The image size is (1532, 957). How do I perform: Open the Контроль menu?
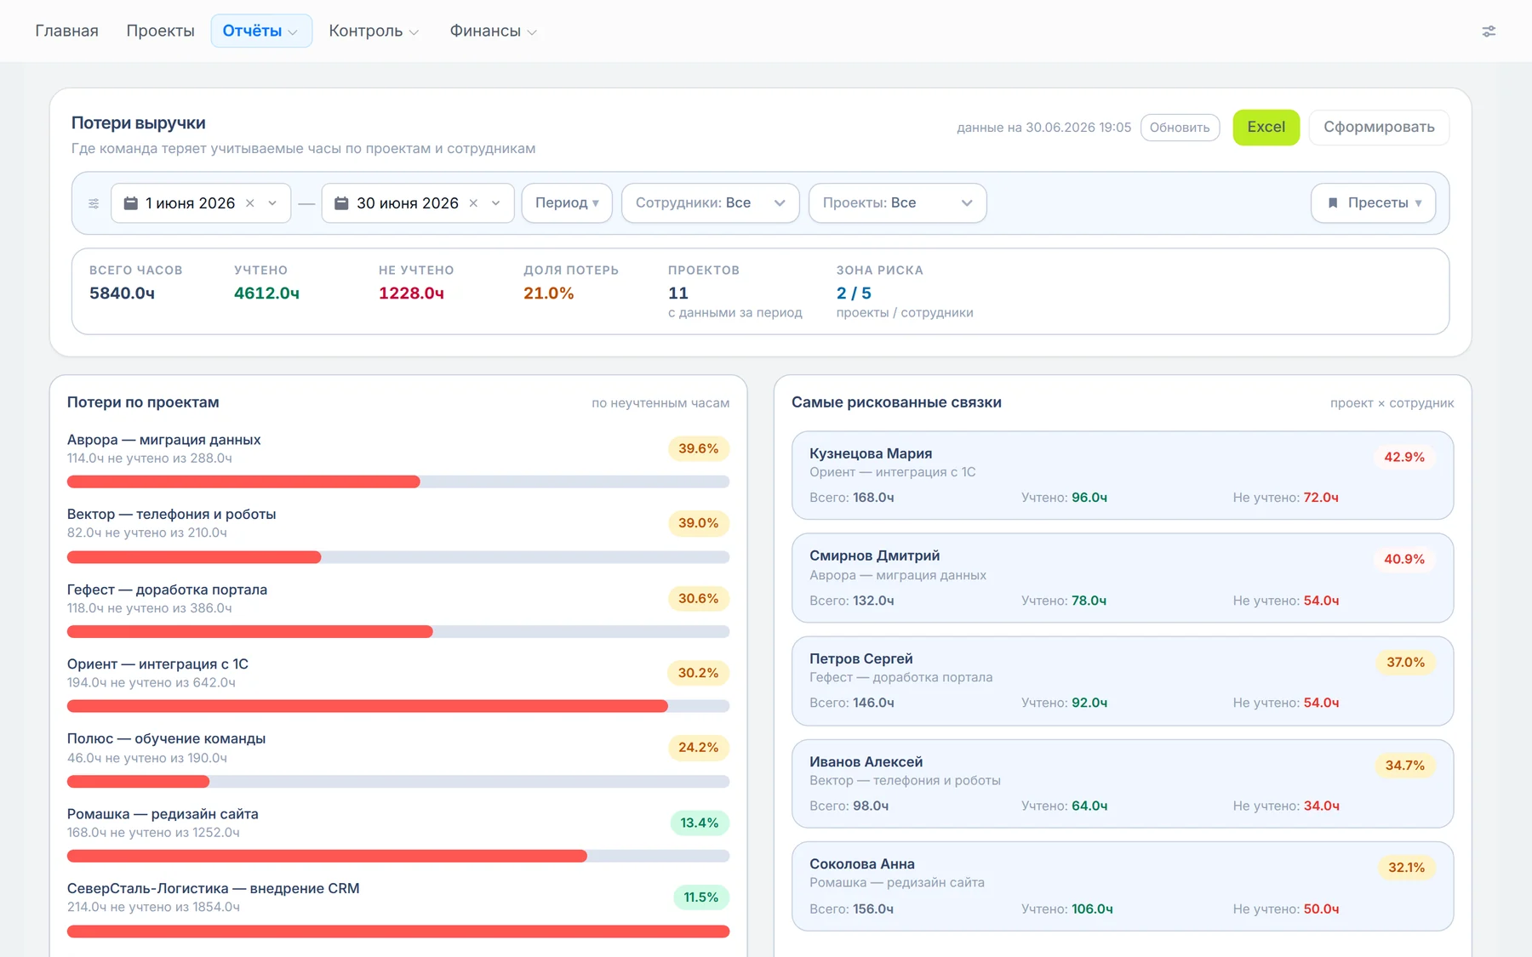tap(374, 31)
